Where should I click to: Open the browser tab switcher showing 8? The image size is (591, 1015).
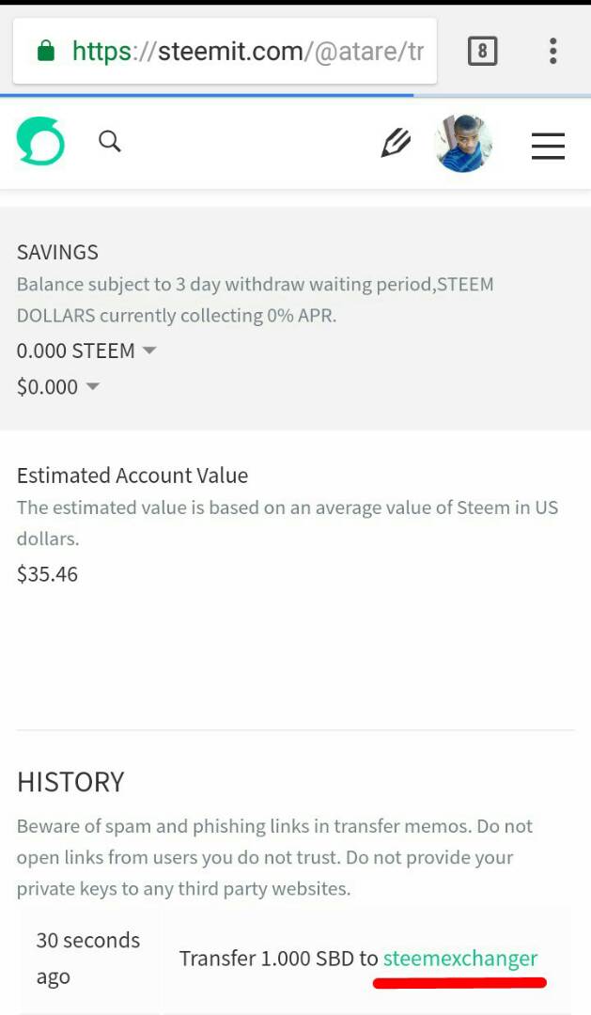(x=482, y=51)
